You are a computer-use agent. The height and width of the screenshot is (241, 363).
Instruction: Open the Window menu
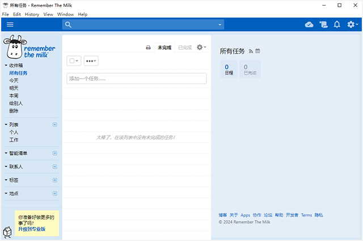[66, 14]
